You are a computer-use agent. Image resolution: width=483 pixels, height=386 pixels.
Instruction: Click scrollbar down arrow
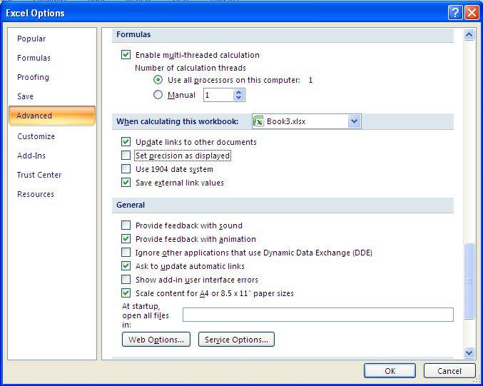coord(469,352)
